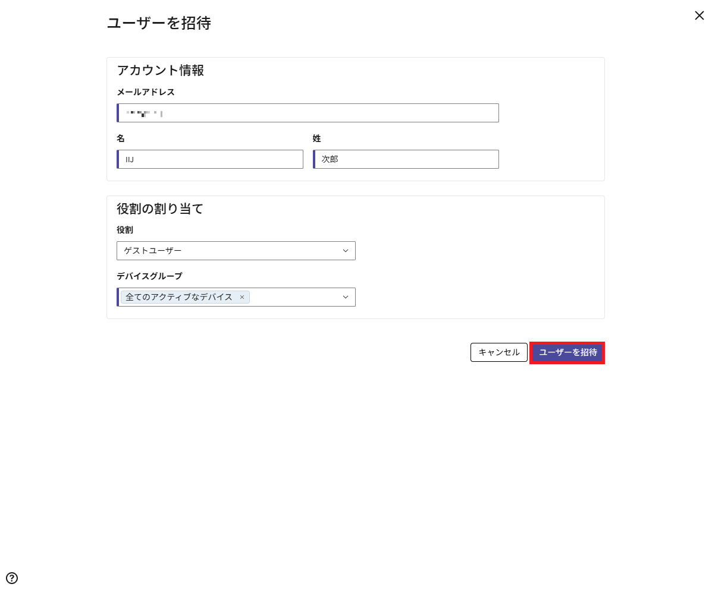Expand the デバイスグループ dropdown arrow
This screenshot has width=712, height=590.
[346, 297]
